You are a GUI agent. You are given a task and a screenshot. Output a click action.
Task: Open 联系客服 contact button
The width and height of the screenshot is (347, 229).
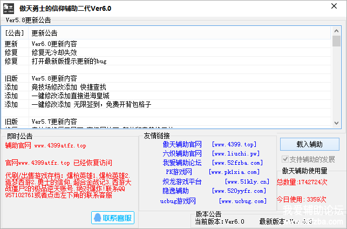pos(113,218)
